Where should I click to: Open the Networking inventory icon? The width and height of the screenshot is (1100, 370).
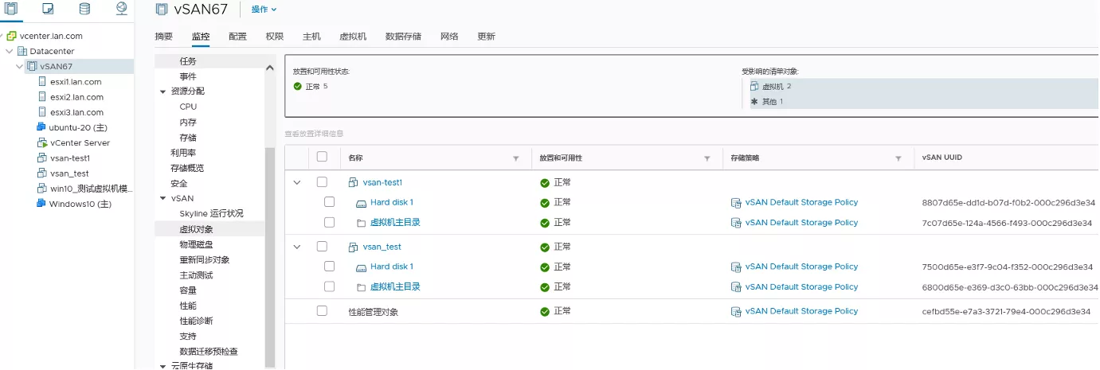pyautogui.click(x=121, y=9)
